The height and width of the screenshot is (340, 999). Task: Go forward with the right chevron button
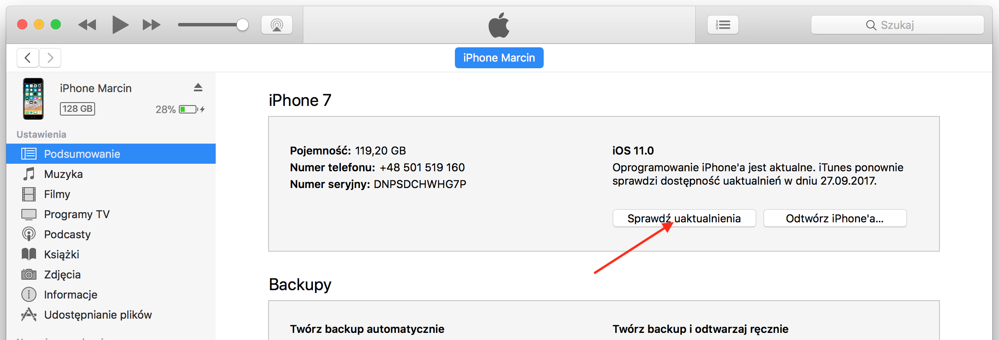[50, 58]
